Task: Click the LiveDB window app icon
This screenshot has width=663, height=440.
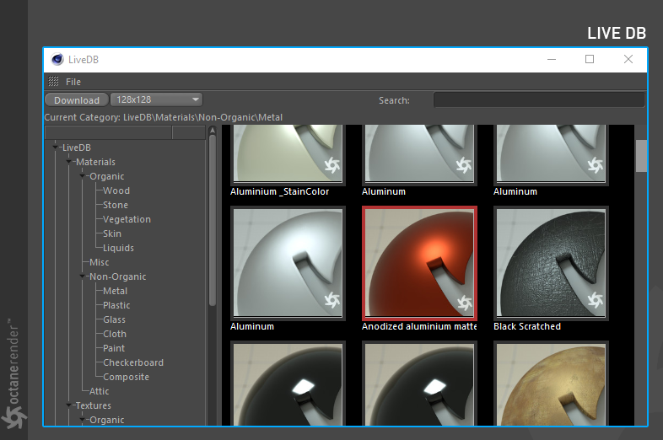Action: pyautogui.click(x=57, y=59)
